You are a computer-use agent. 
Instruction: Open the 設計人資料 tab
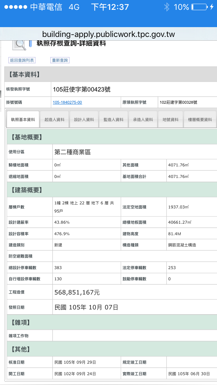pos(84,120)
